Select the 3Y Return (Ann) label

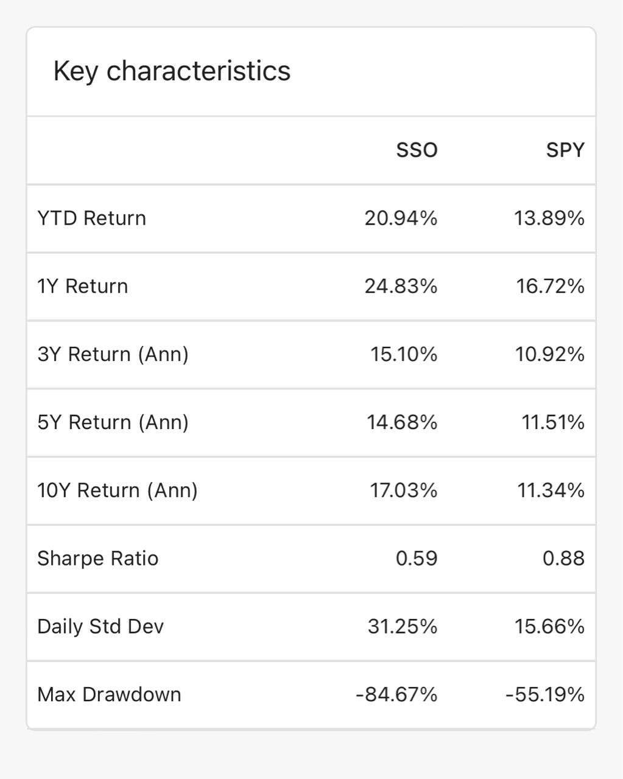(x=113, y=354)
